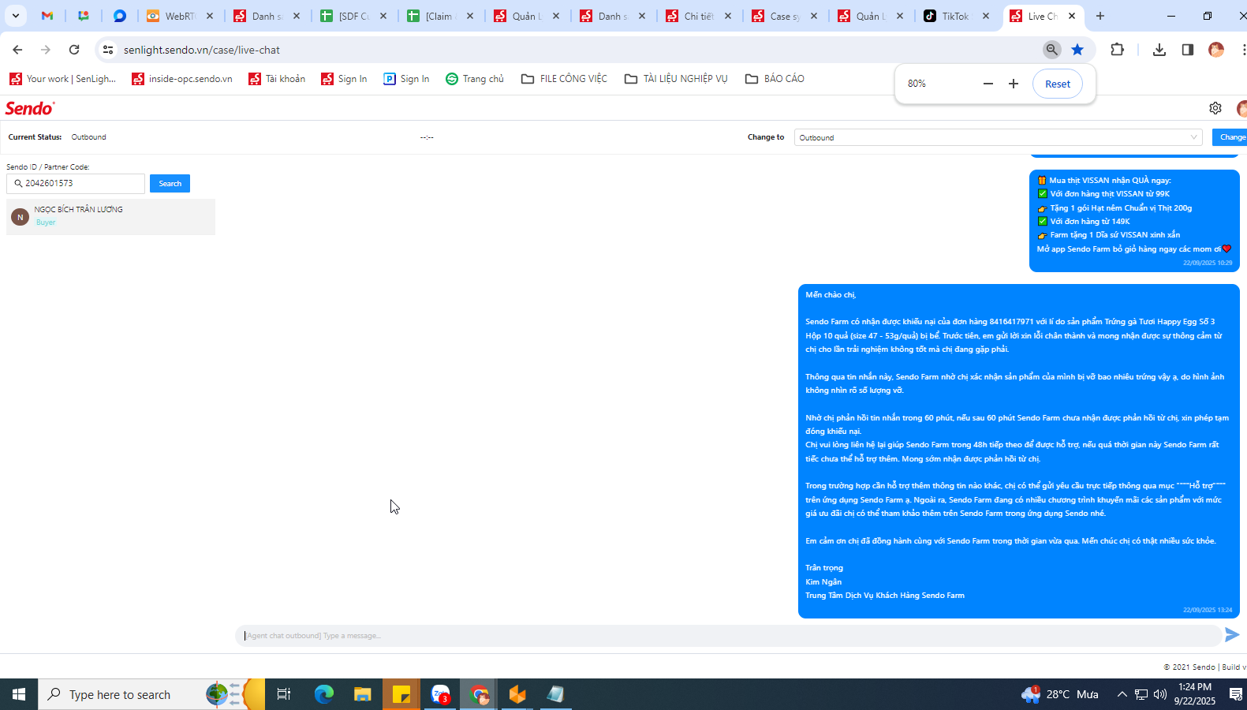Click the address bar URL

tap(202, 50)
